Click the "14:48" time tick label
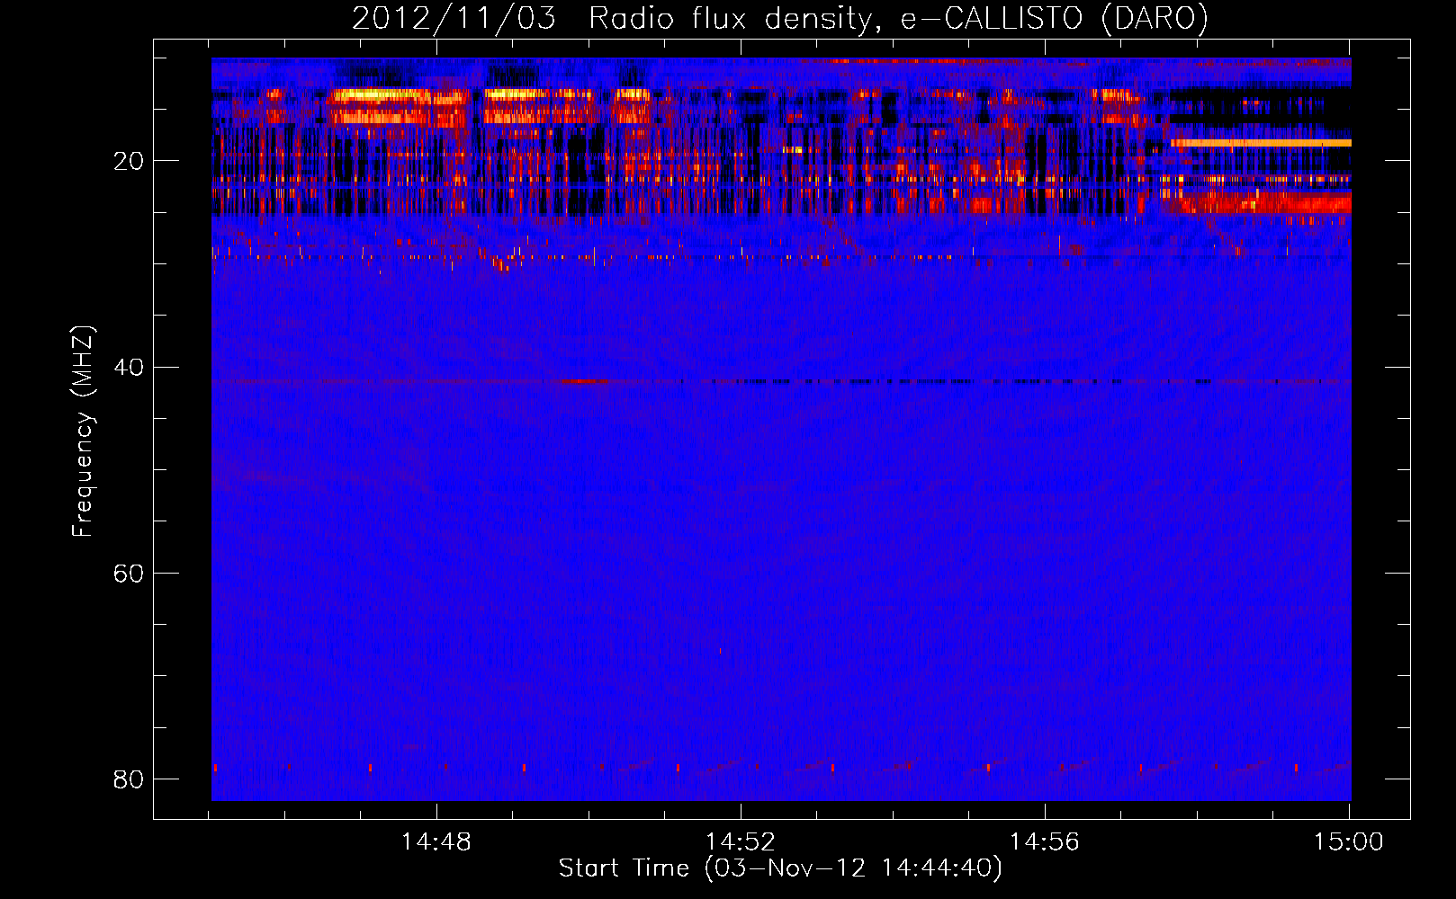1456x899 pixels. 436,842
